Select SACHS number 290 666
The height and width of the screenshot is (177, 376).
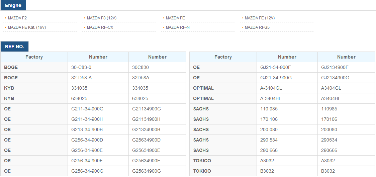(269, 150)
